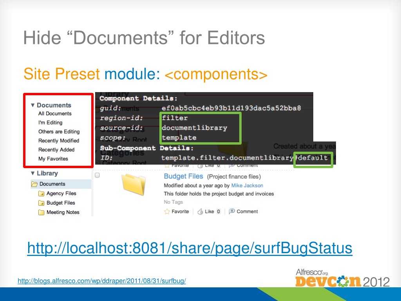
Task: Click the Meeting Notes folder icon
Action: pyautogui.click(x=41, y=212)
